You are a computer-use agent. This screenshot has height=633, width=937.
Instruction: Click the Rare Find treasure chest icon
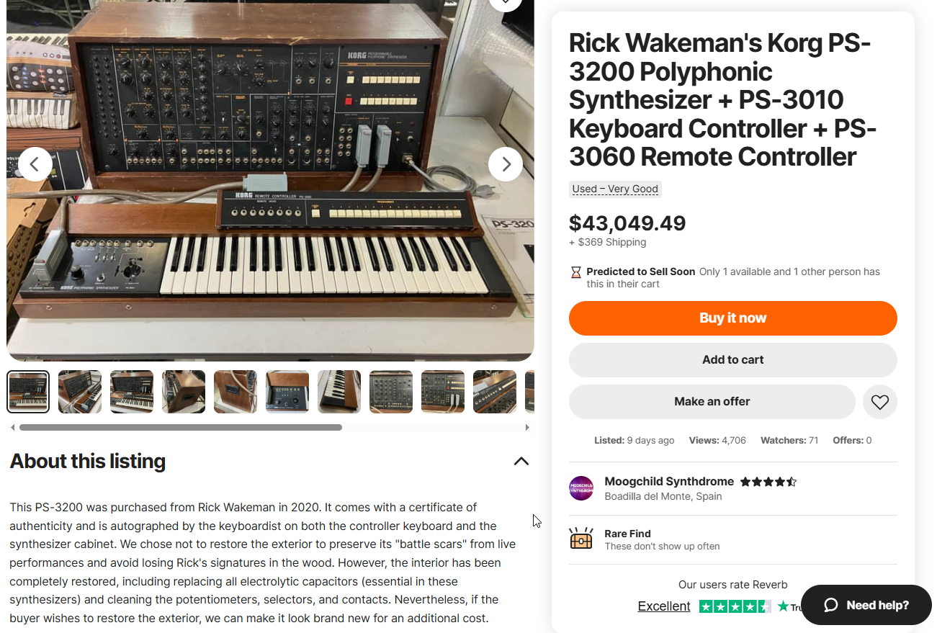tap(581, 539)
